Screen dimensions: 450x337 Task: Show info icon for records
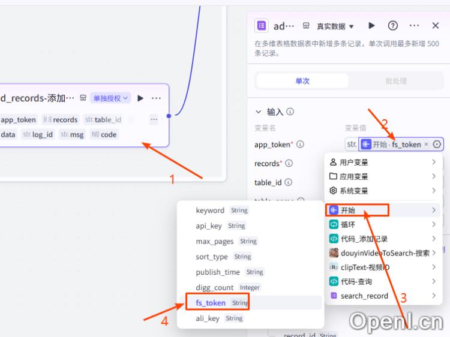(289, 163)
